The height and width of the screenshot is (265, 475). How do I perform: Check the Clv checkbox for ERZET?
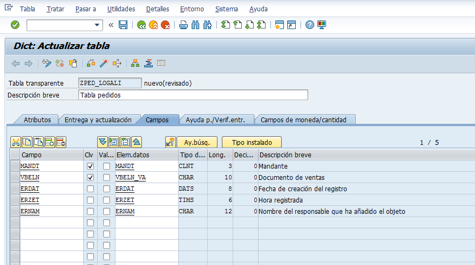(x=90, y=200)
